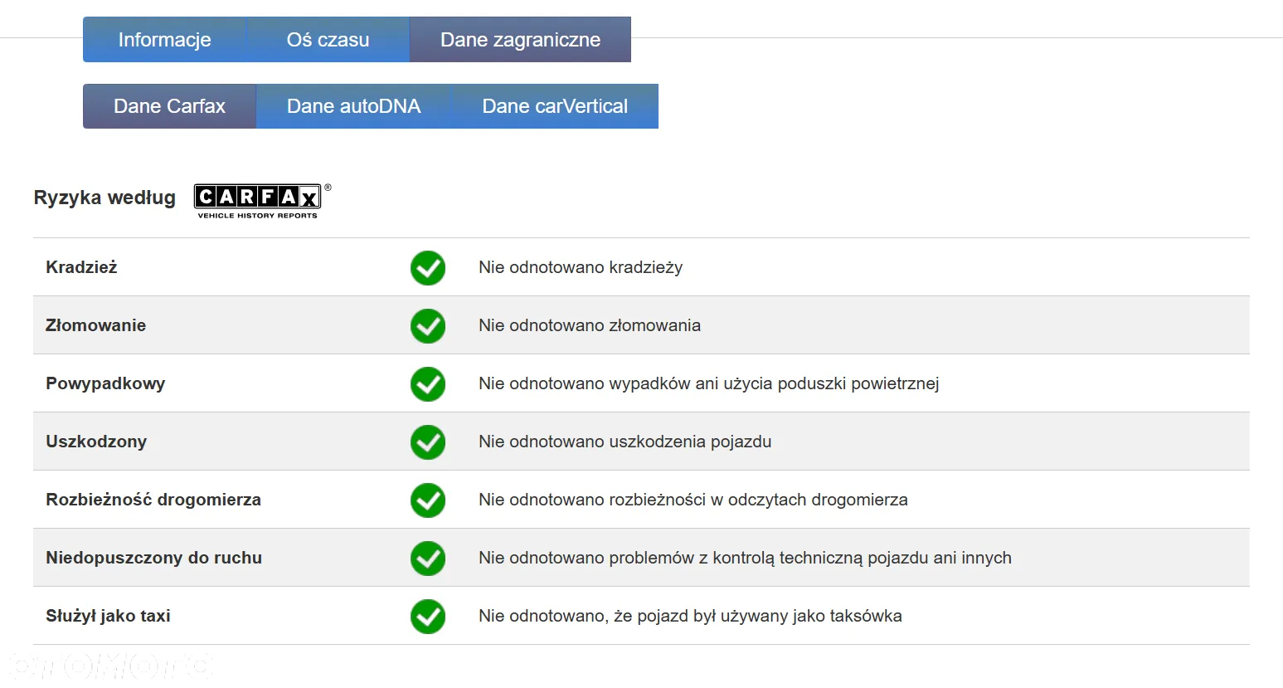
Task: Click 'Nie odnotowano uszkodzenia pojazdu' text
Action: tap(625, 442)
